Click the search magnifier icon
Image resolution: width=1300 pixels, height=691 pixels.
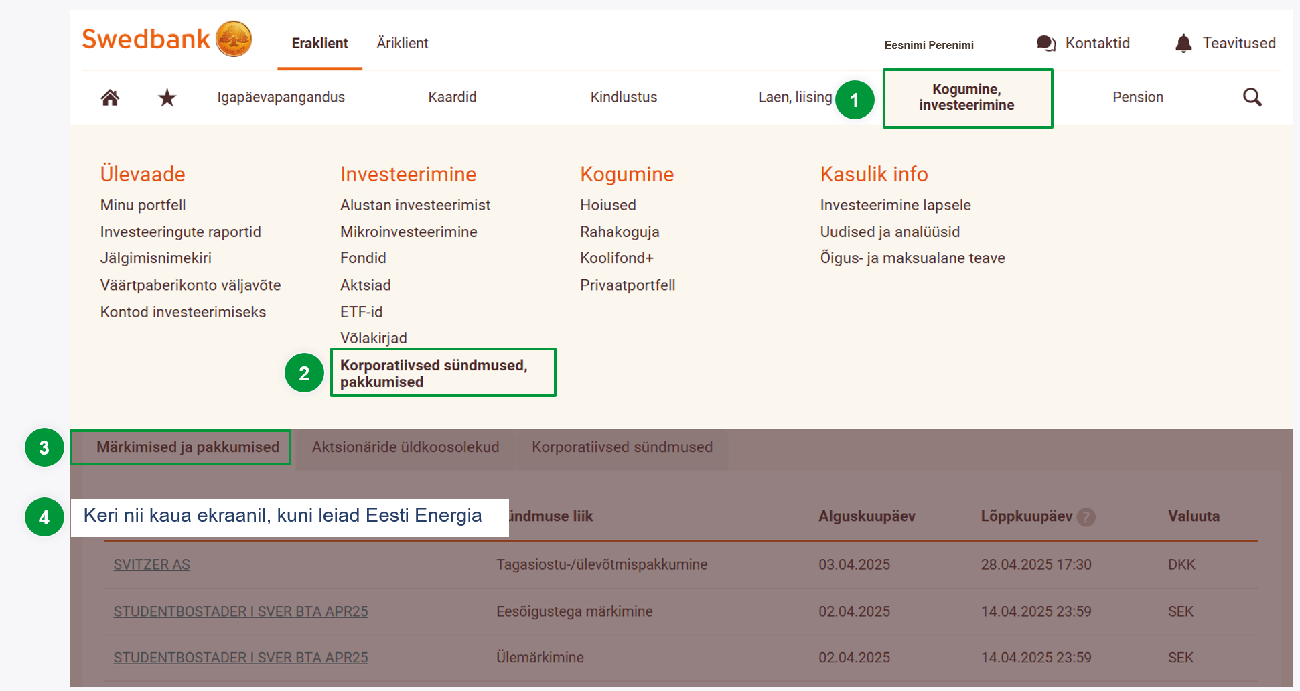(x=1252, y=98)
